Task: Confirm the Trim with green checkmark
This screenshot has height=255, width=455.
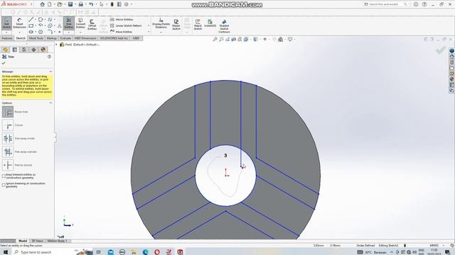Action: pos(4,63)
